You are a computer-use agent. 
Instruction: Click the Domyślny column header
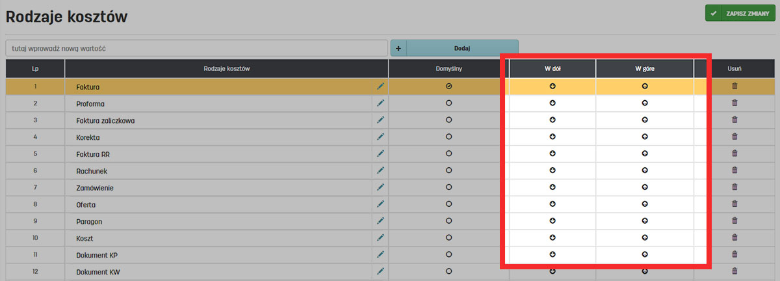448,68
